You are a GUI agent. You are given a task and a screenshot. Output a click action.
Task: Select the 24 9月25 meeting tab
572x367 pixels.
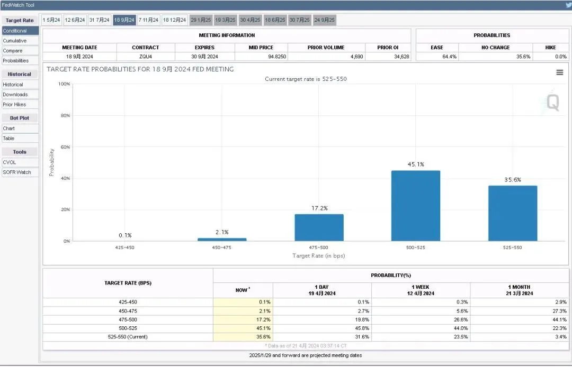point(324,20)
